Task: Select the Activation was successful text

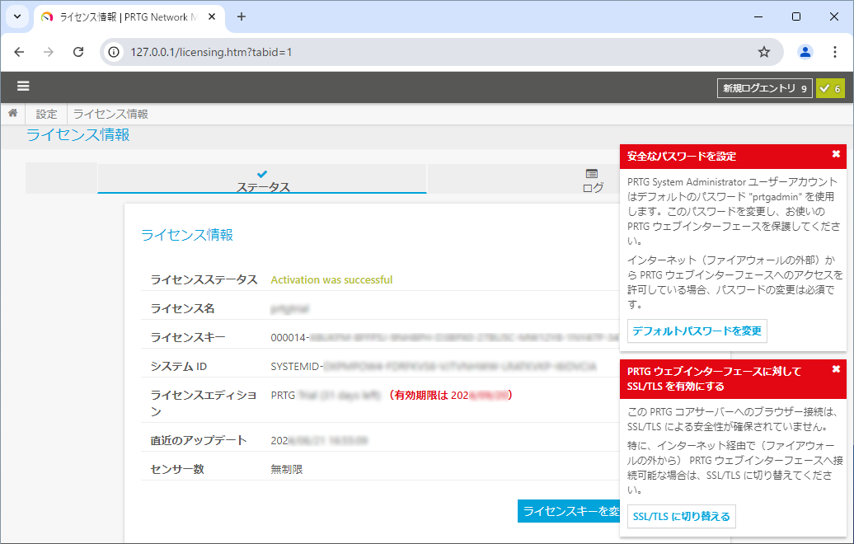Action: (331, 280)
